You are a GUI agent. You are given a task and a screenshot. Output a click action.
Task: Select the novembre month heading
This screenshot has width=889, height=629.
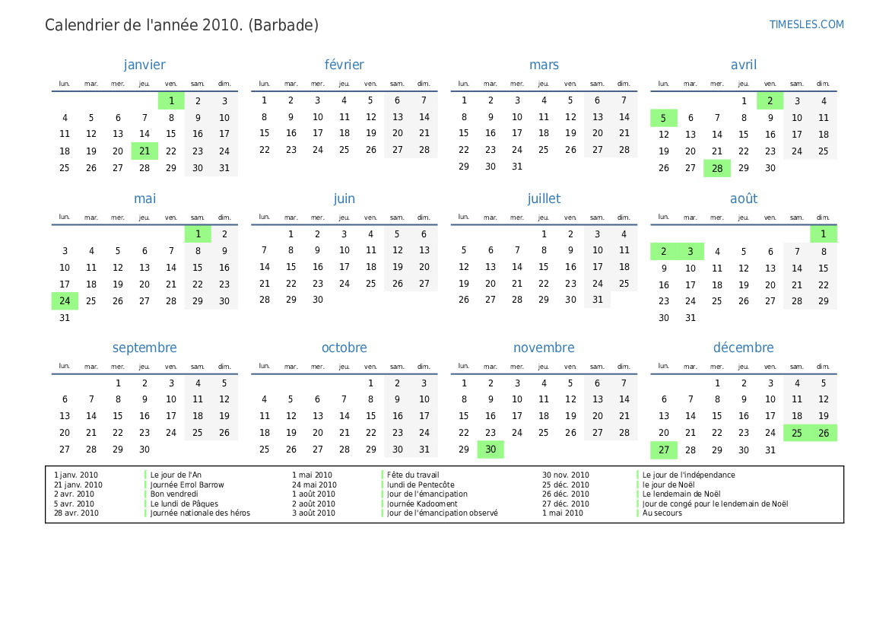[x=544, y=348]
